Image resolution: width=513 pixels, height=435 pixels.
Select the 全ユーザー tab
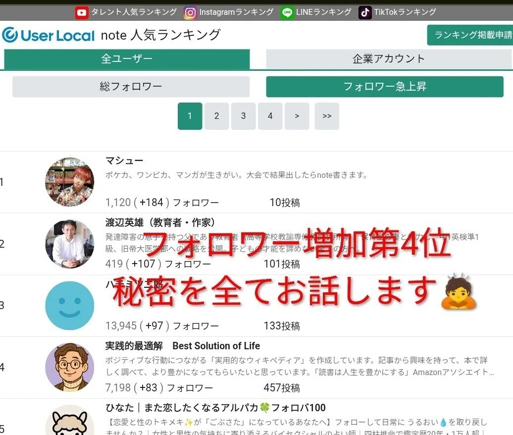127,59
